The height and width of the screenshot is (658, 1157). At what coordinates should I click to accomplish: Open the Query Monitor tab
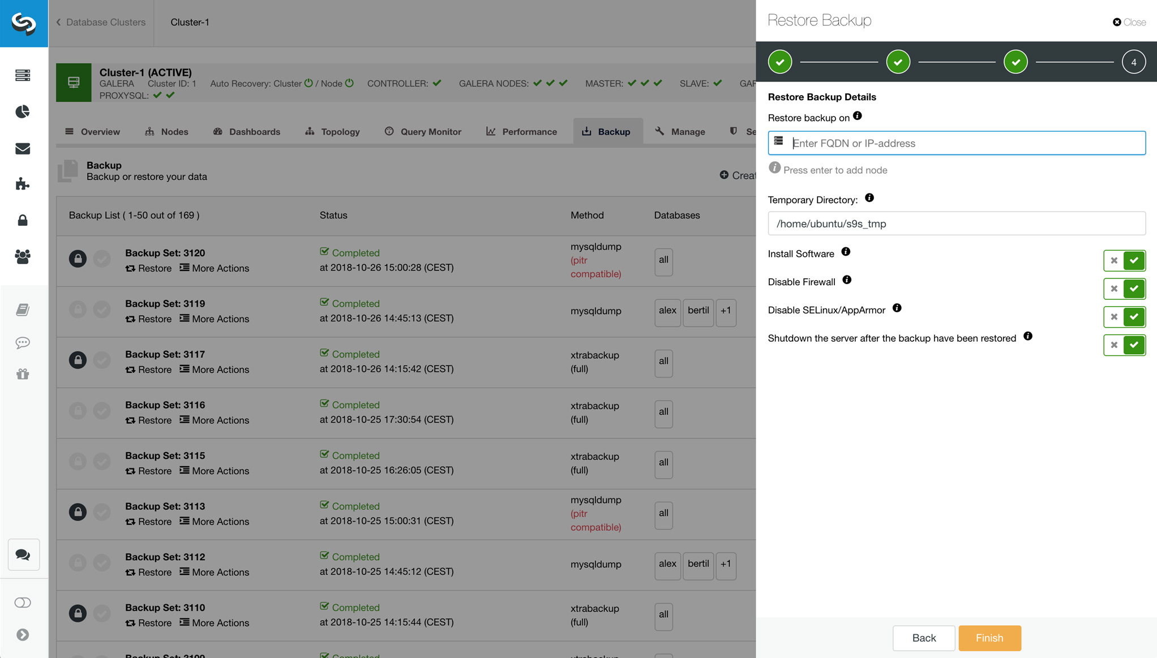pos(423,132)
